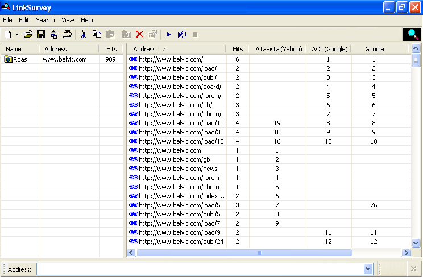Click inside the Address input field

(x=200, y=269)
